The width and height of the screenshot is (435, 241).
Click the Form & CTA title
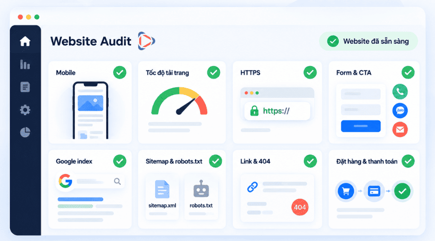point(354,73)
